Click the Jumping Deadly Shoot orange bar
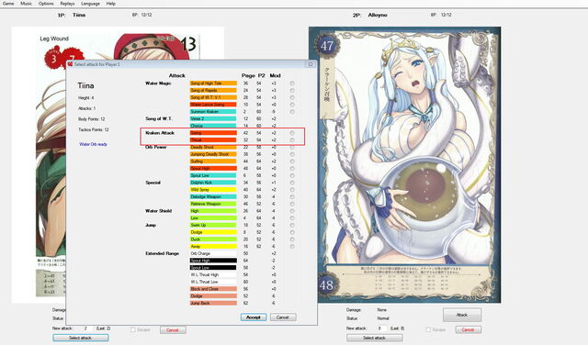Image resolution: width=588 pixels, height=345 pixels. pyautogui.click(x=213, y=154)
